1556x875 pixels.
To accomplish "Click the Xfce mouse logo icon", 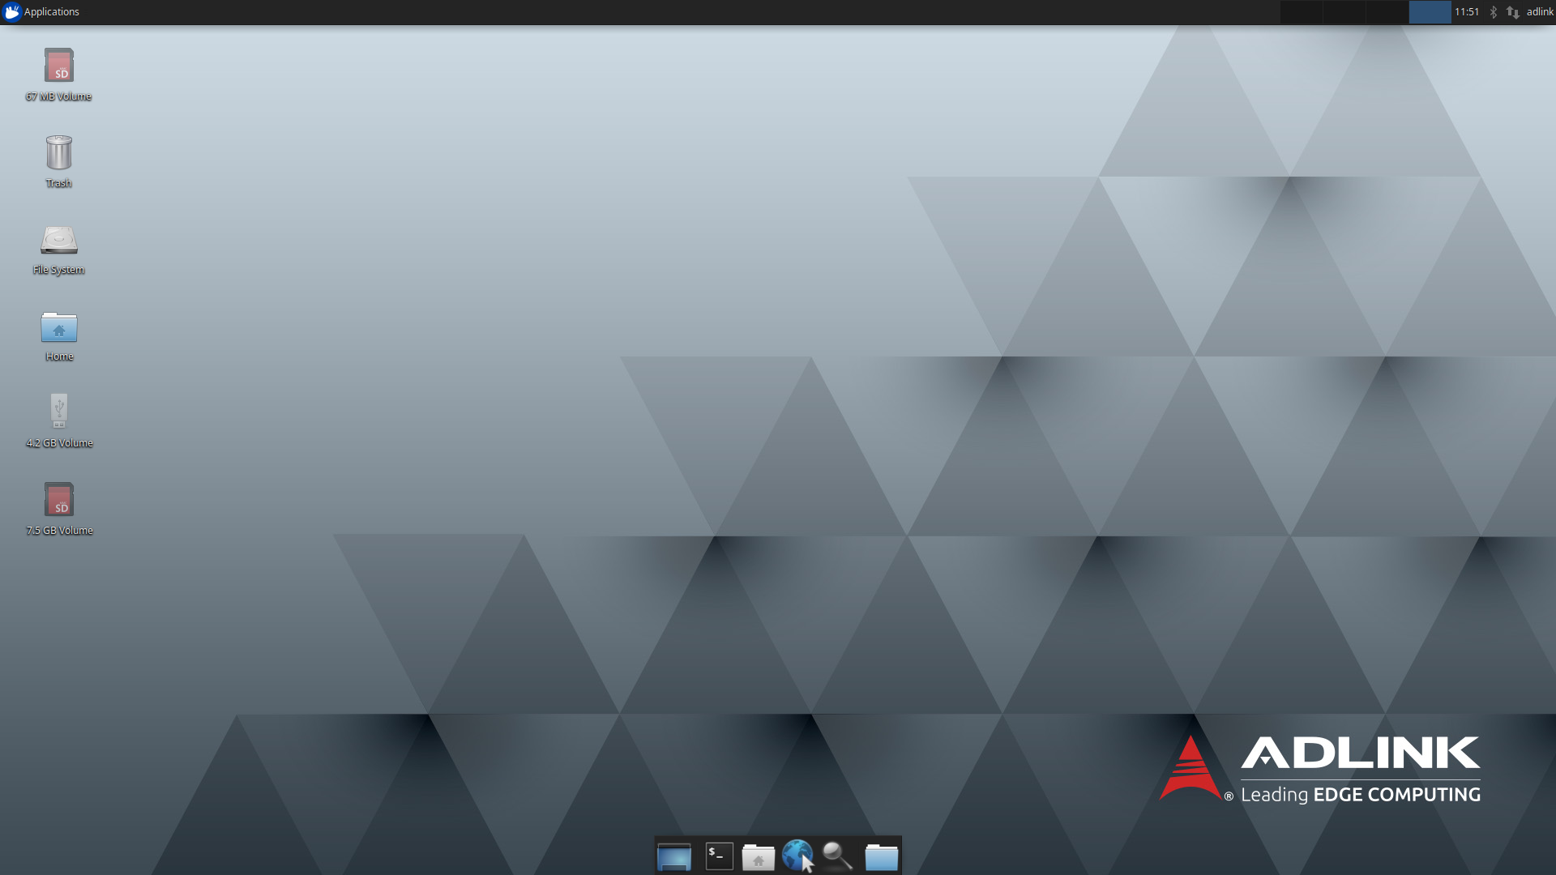I will [x=11, y=12].
